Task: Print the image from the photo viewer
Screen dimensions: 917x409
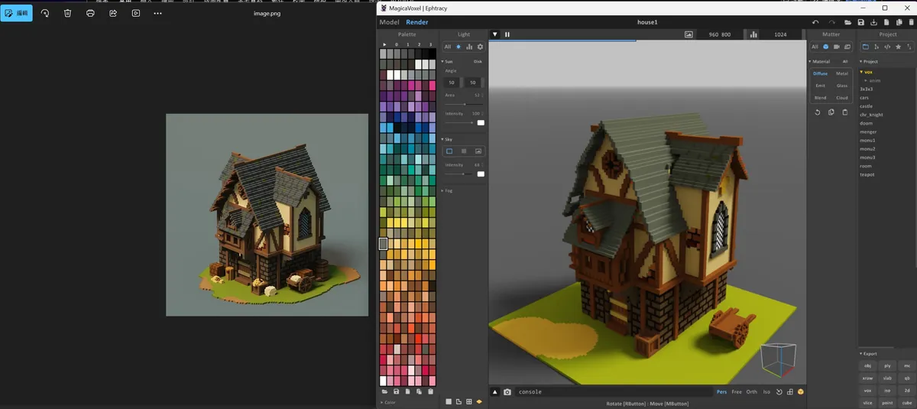Action: [x=90, y=13]
